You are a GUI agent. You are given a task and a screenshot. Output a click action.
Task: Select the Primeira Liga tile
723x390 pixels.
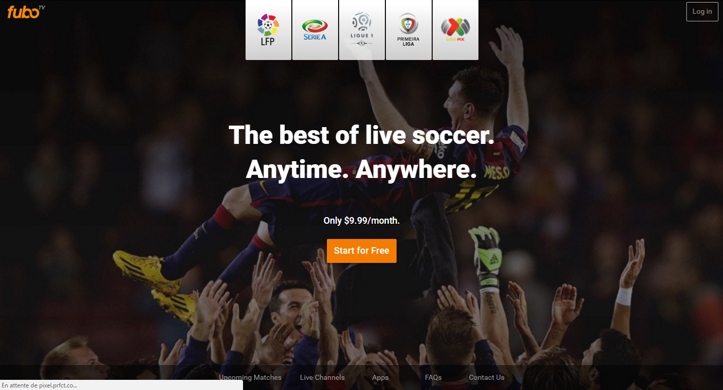409,30
